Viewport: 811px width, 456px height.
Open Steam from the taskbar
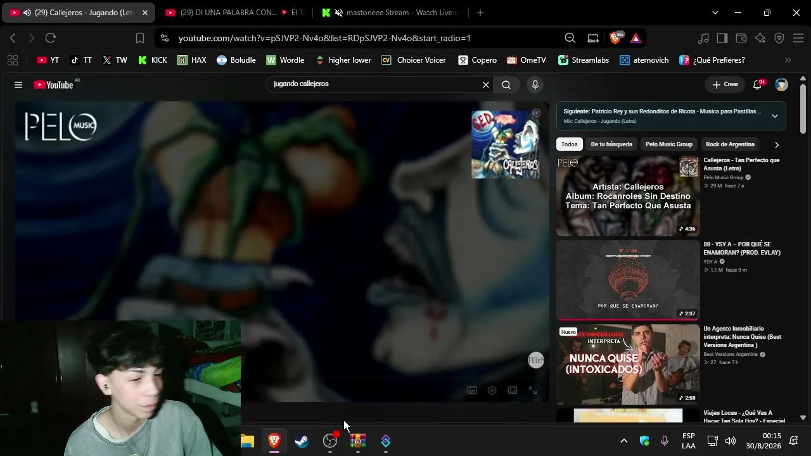302,441
